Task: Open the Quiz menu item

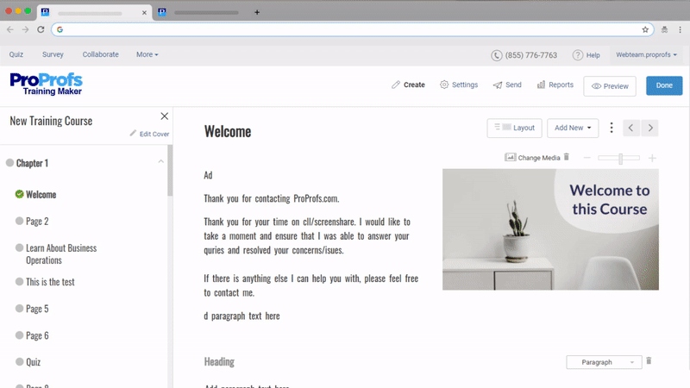Action: [x=16, y=54]
